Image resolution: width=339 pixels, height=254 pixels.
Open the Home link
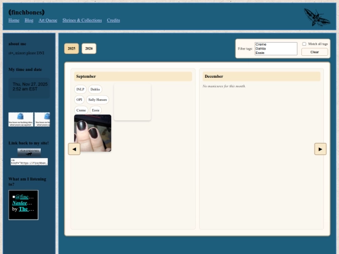point(14,20)
